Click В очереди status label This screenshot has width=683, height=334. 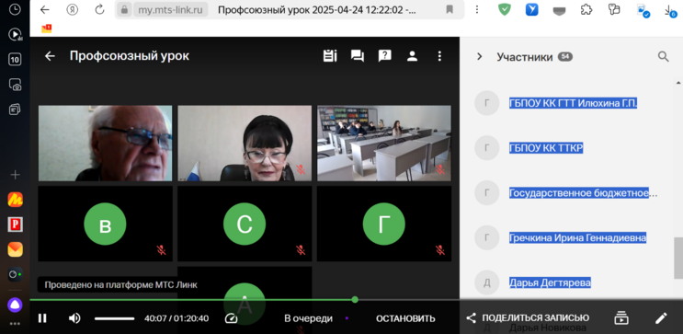coord(308,318)
